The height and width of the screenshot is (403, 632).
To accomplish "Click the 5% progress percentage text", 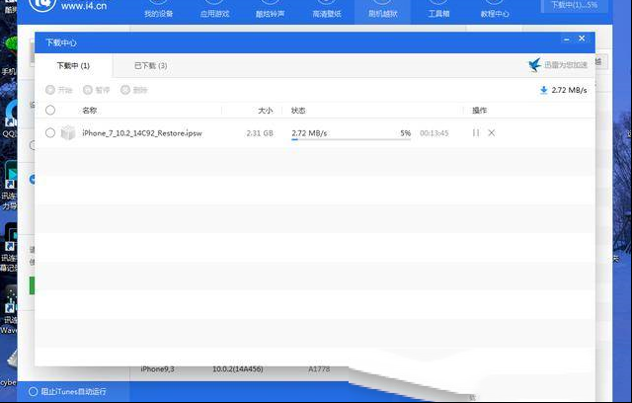I will point(406,133).
